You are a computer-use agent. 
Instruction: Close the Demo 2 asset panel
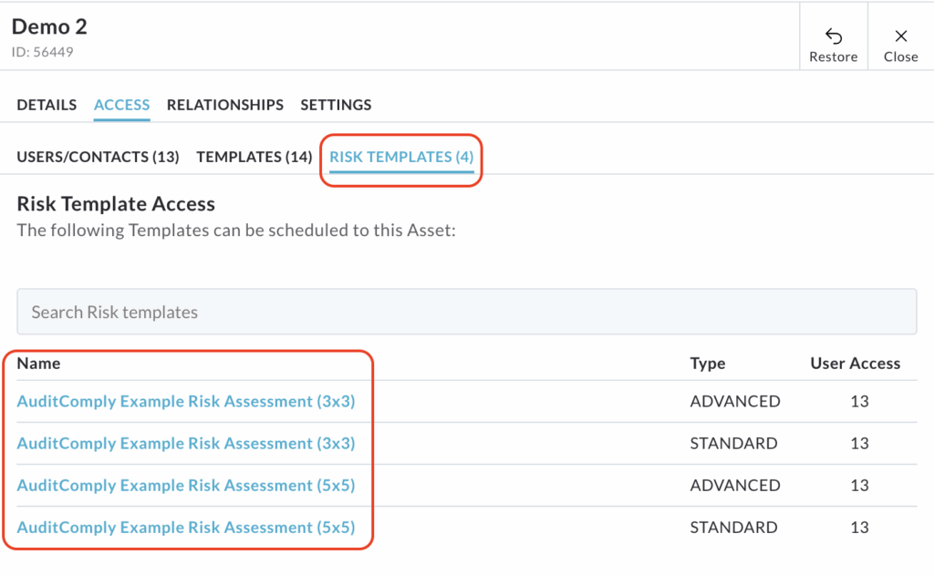900,36
